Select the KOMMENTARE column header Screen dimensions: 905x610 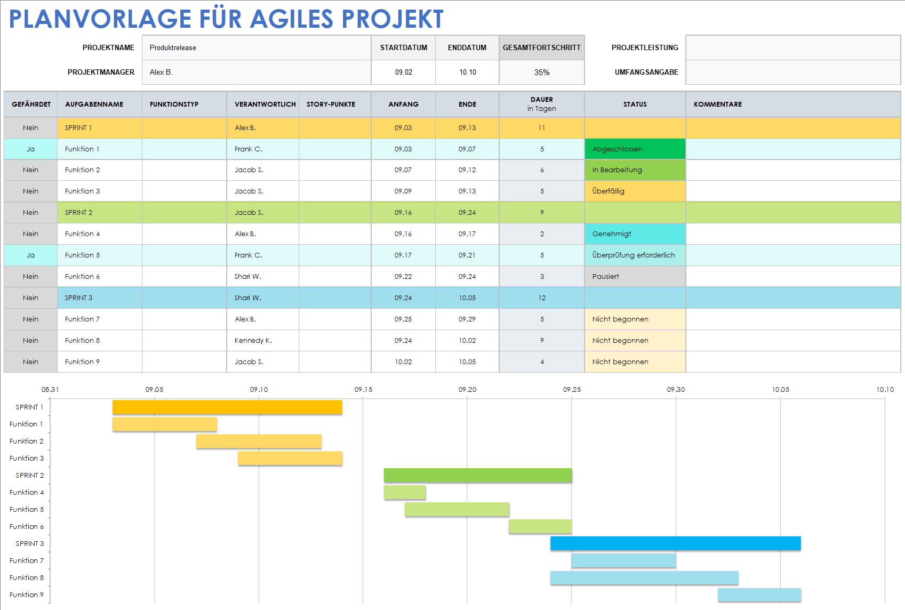coord(793,104)
